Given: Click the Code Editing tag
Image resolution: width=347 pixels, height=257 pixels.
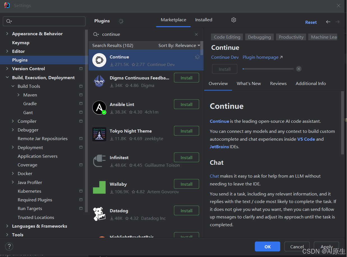Looking at the screenshot, I should [x=227, y=37].
